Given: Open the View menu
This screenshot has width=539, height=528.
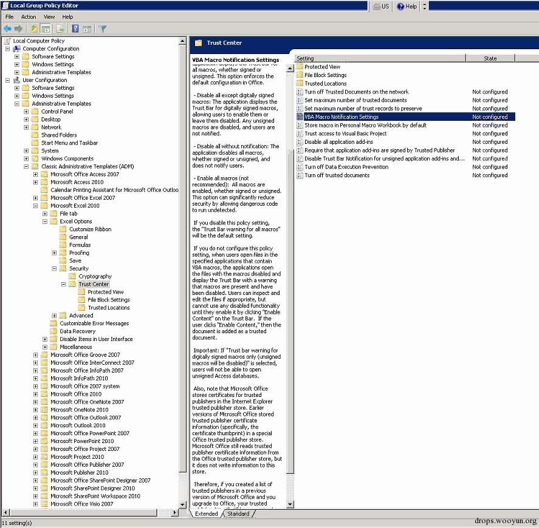Looking at the screenshot, I should [49, 17].
